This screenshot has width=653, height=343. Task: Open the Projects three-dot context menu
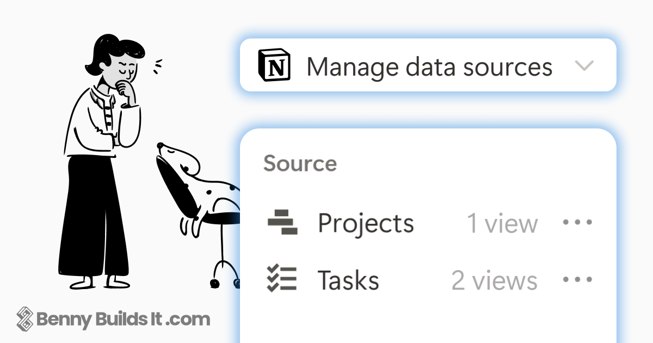[577, 222]
